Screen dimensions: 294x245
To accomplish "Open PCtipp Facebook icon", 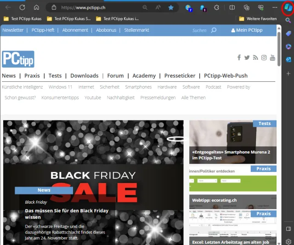I will [x=239, y=57].
